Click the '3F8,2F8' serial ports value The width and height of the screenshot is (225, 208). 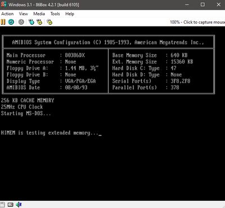pos(181,81)
